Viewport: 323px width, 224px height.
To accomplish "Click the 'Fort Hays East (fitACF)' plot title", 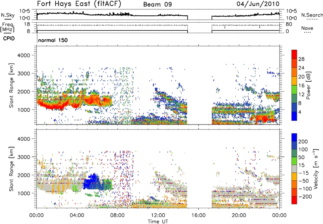I will (79, 4).
